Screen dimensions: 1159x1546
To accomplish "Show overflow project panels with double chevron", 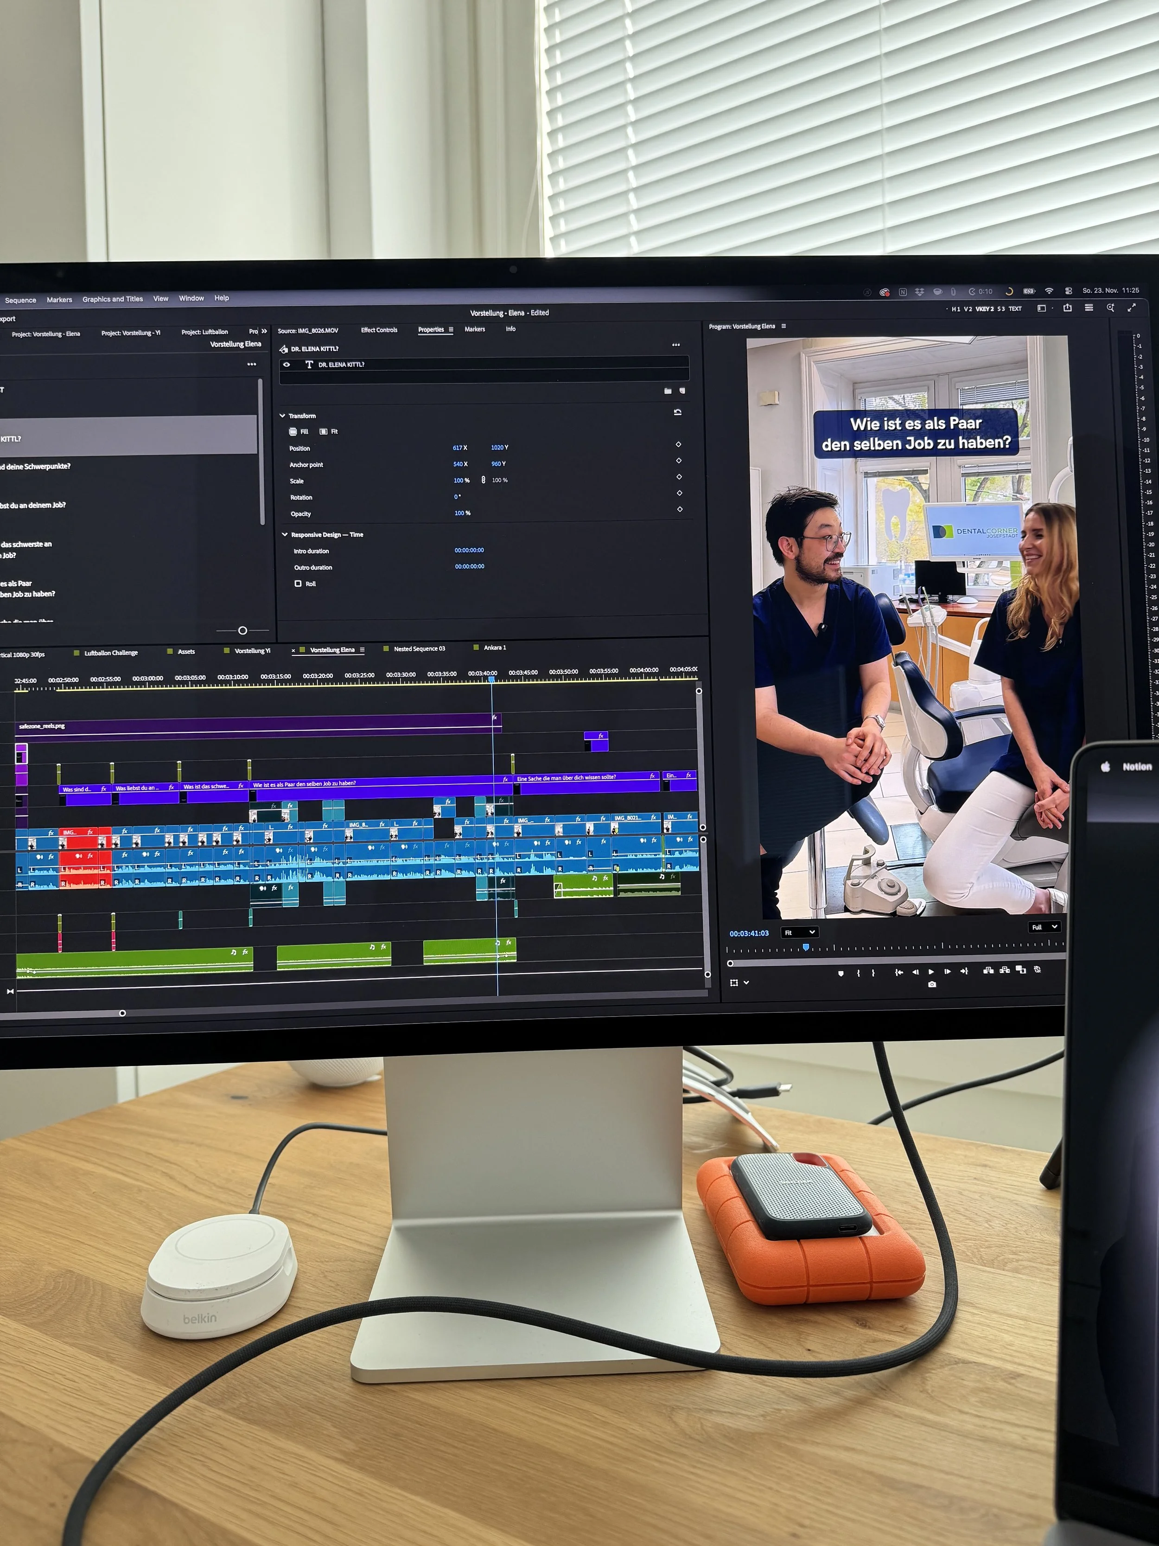I will coord(264,331).
